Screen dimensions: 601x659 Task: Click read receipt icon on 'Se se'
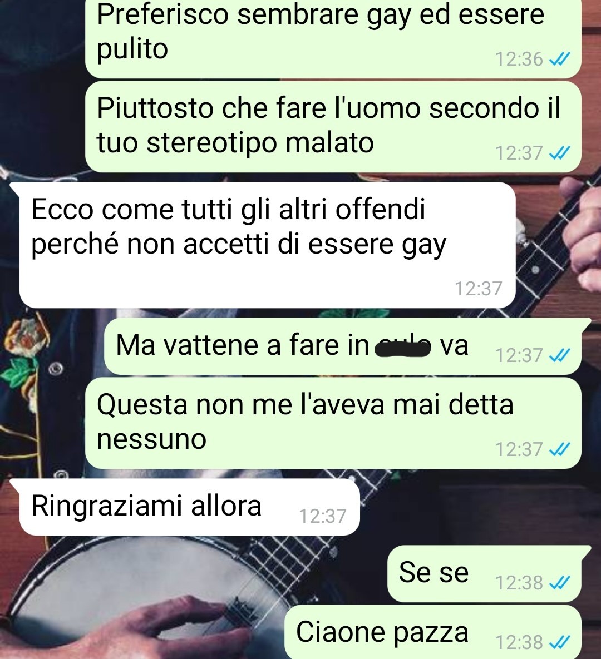tap(560, 583)
